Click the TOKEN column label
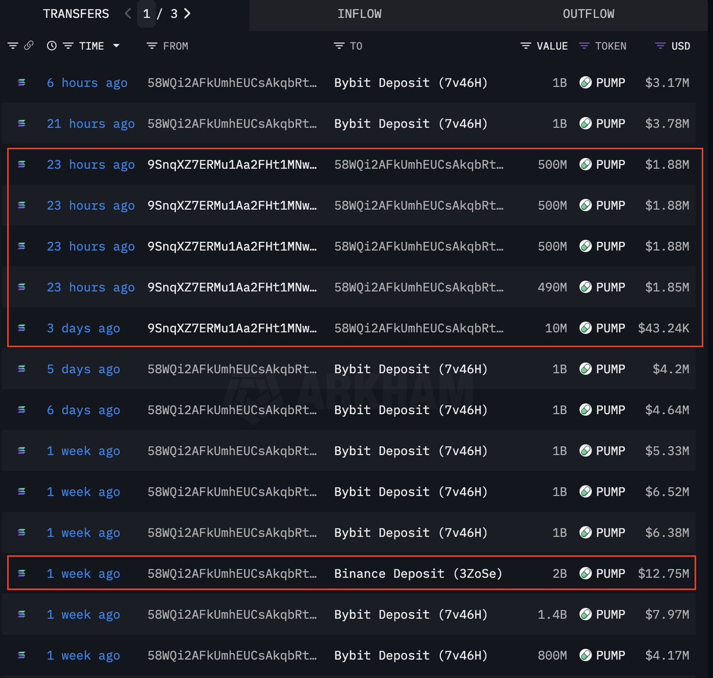 click(x=611, y=46)
